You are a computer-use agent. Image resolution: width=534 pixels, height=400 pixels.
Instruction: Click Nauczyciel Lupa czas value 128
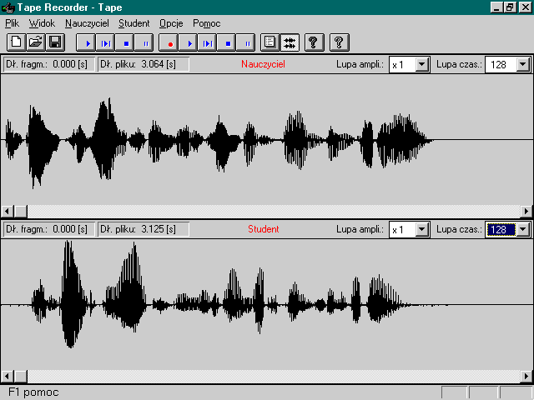[x=501, y=64]
